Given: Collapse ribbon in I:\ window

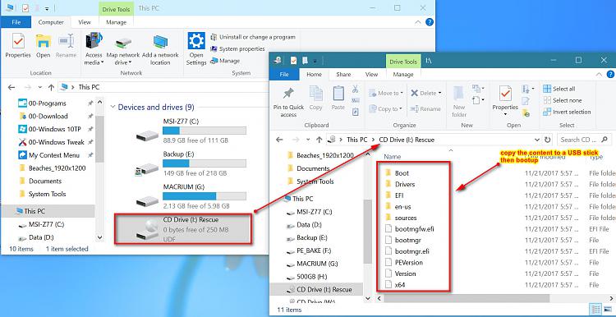Looking at the screenshot, I should [x=599, y=74].
